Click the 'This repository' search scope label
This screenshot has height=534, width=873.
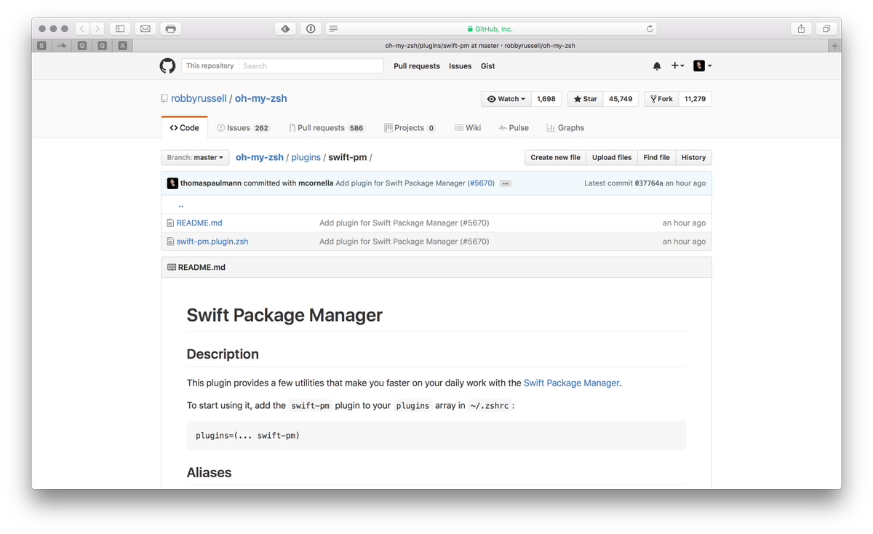point(210,65)
